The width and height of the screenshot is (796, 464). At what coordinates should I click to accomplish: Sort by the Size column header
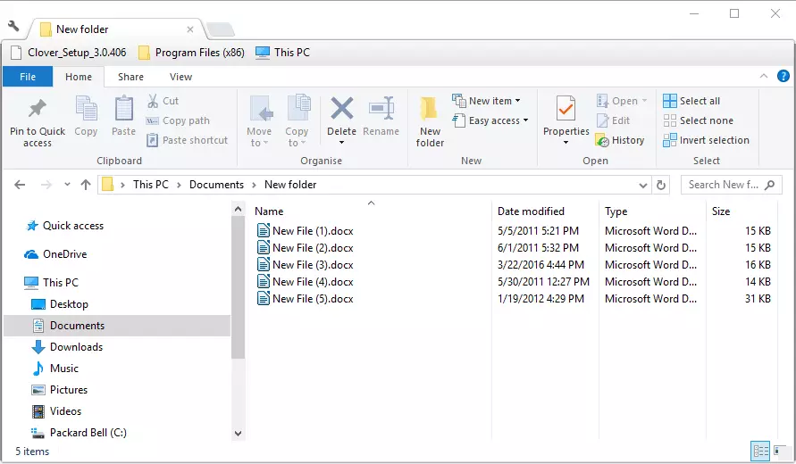pos(721,211)
